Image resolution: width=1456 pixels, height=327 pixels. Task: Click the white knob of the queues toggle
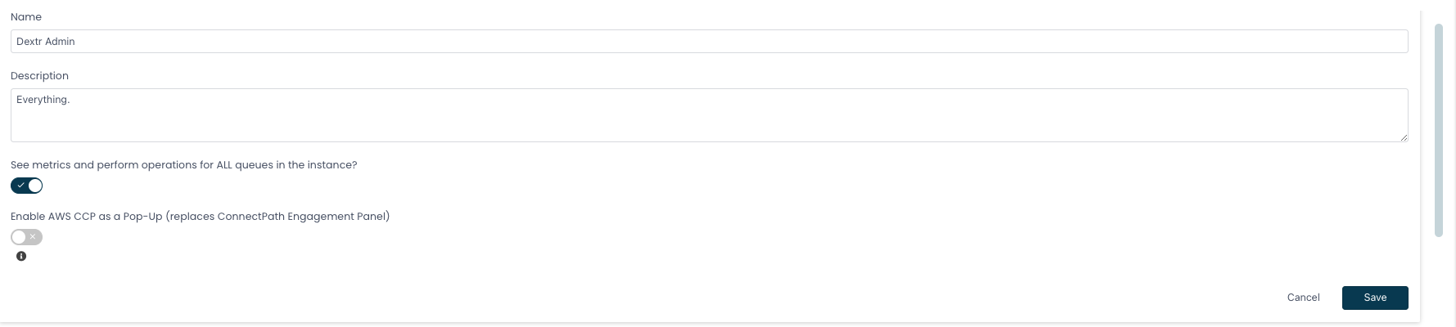(34, 186)
